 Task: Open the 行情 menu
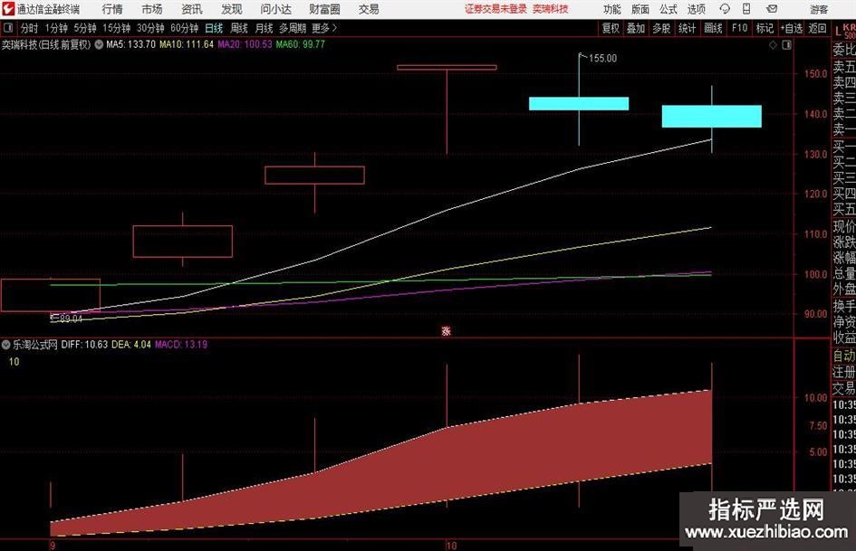112,9
